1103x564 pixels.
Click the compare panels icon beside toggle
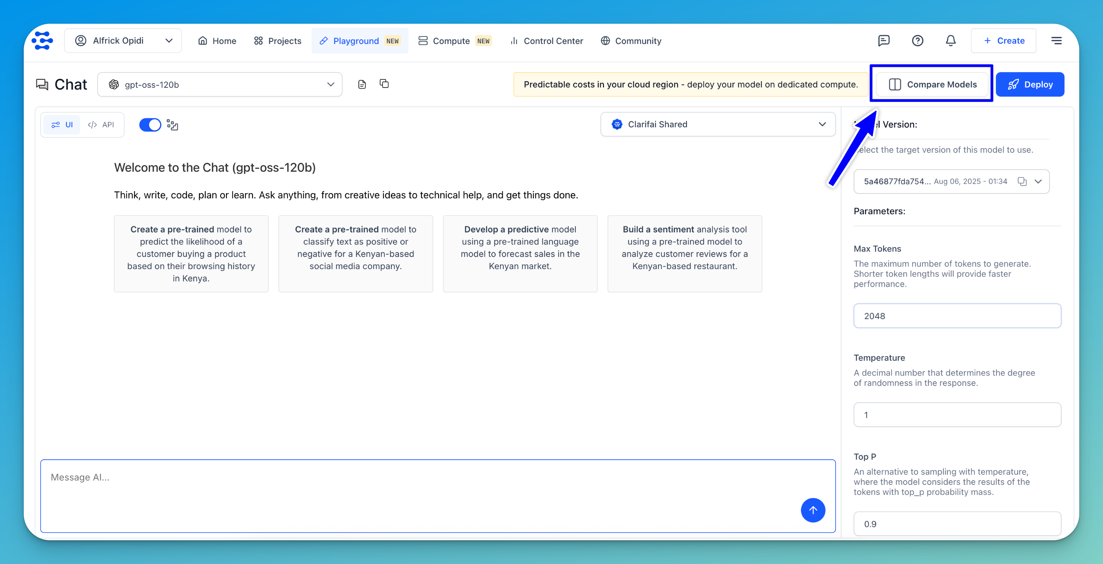click(x=172, y=125)
